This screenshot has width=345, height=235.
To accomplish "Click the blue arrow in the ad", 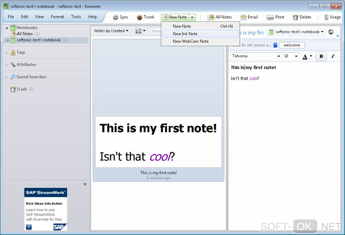I will pyautogui.click(x=29, y=227).
